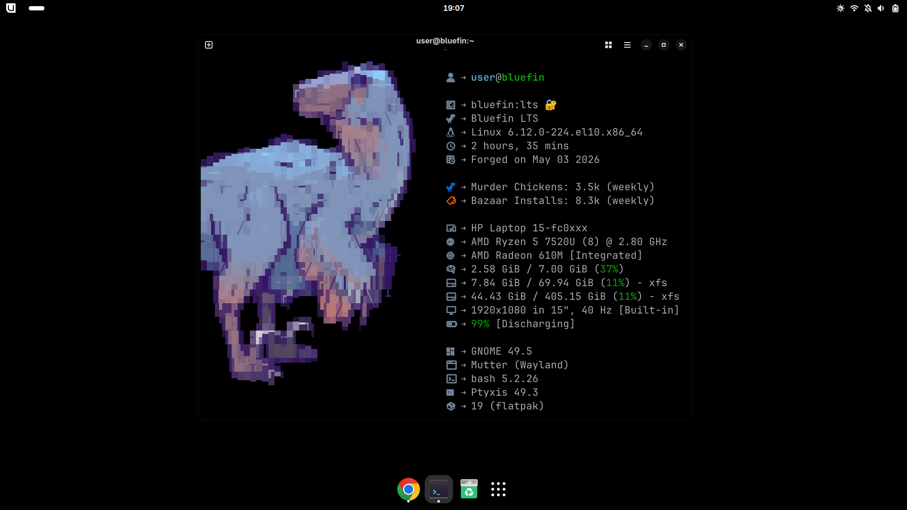Image resolution: width=907 pixels, height=510 pixels.
Task: Click the blue dino icon beside Murder Chickens
Action: 451,187
